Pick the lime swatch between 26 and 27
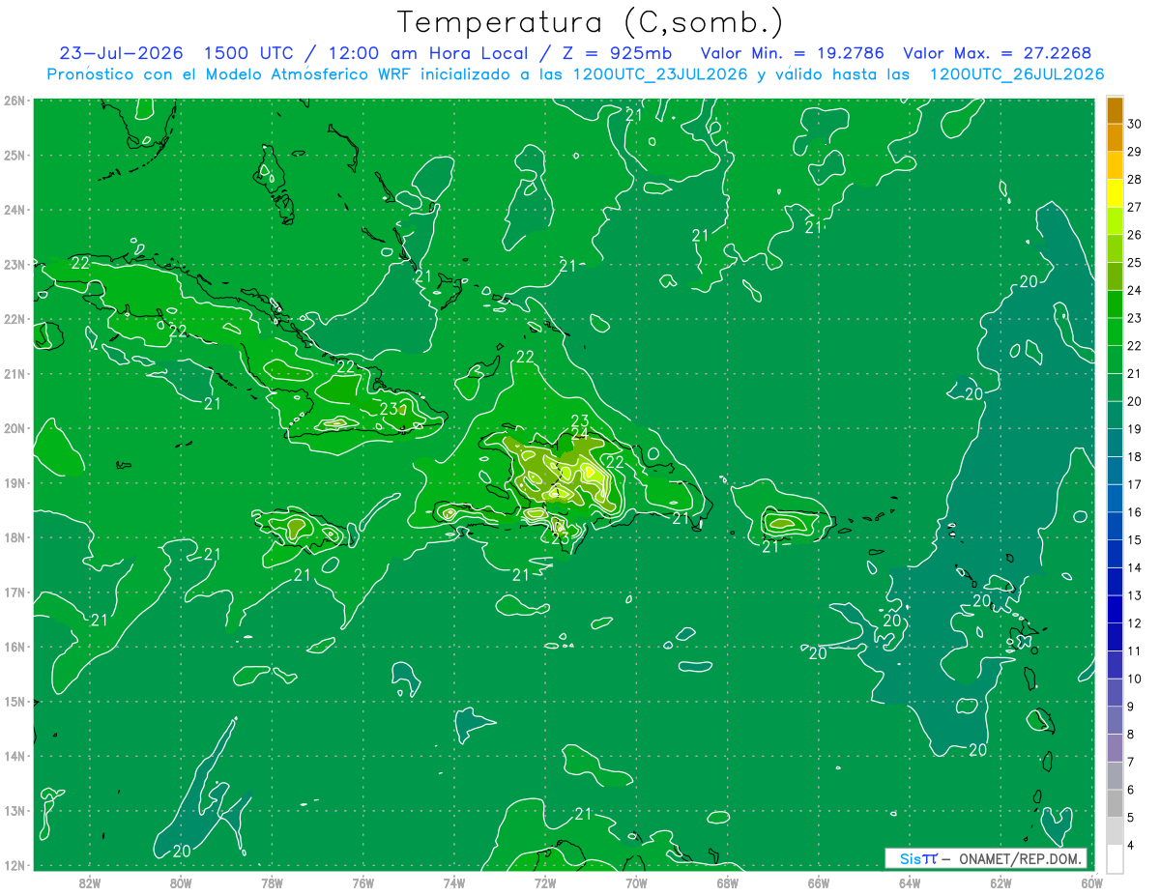1160x896 pixels. tap(1115, 221)
